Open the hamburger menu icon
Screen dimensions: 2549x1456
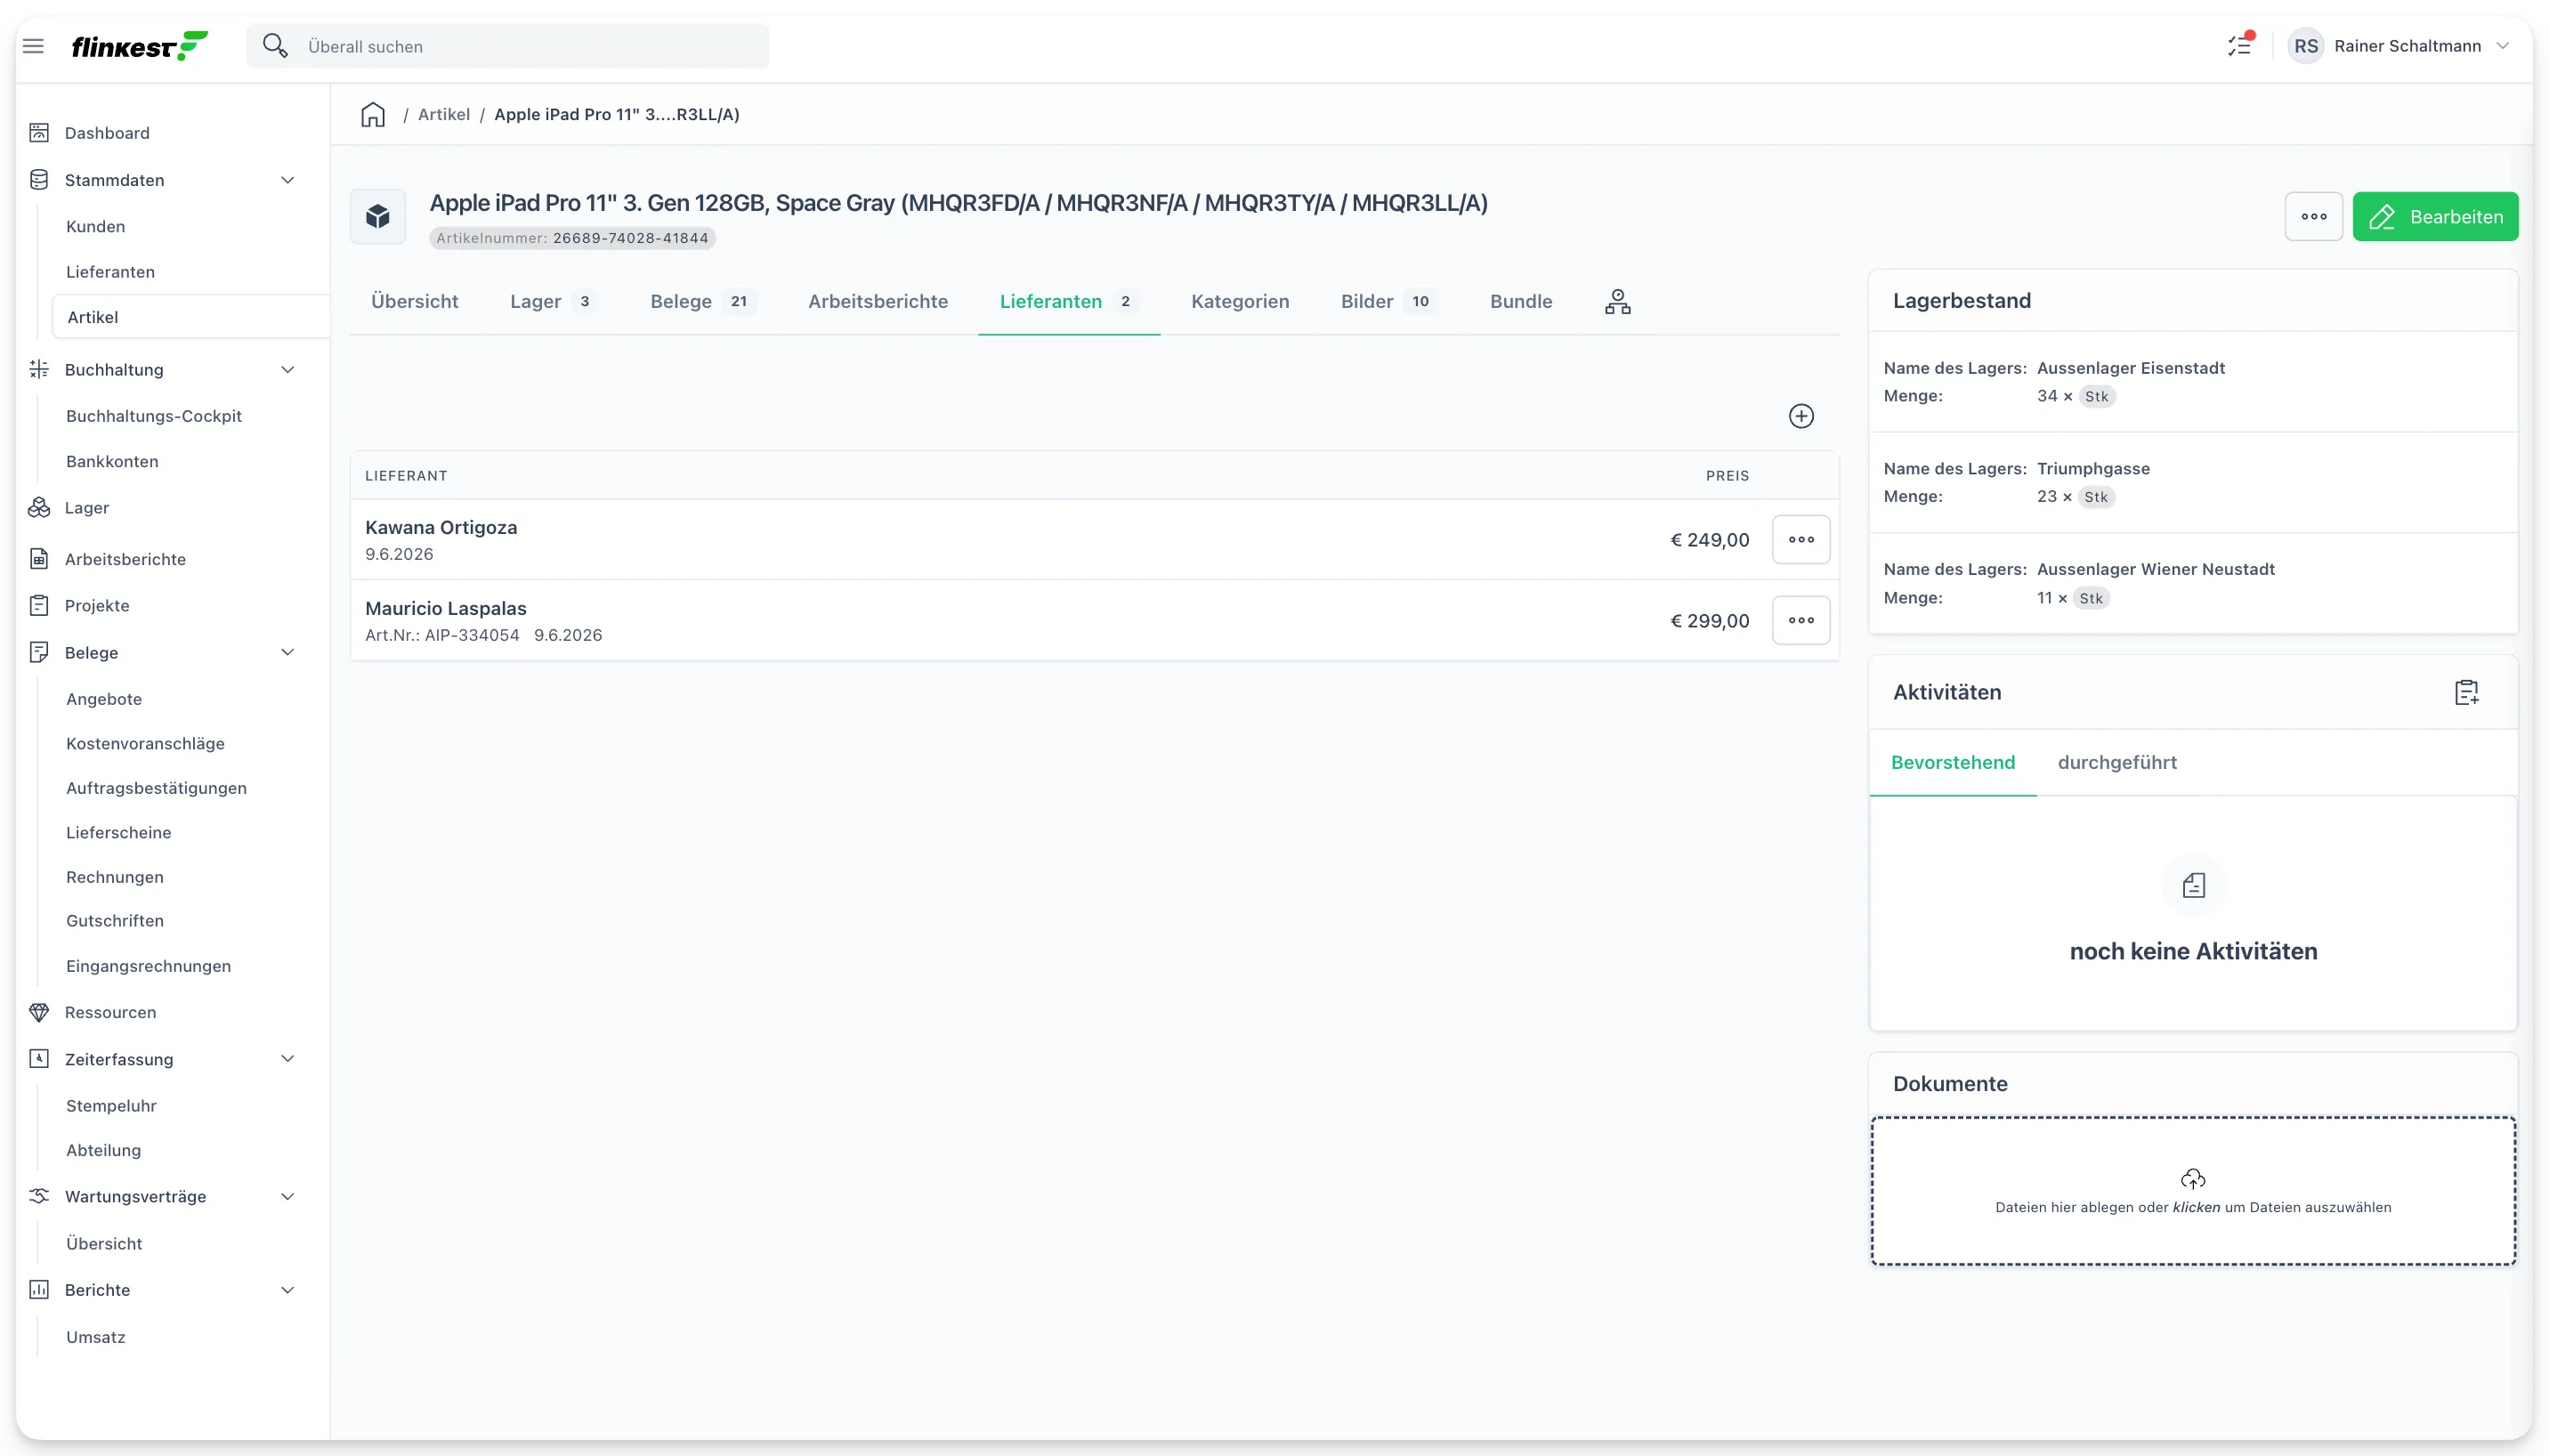[x=33, y=46]
